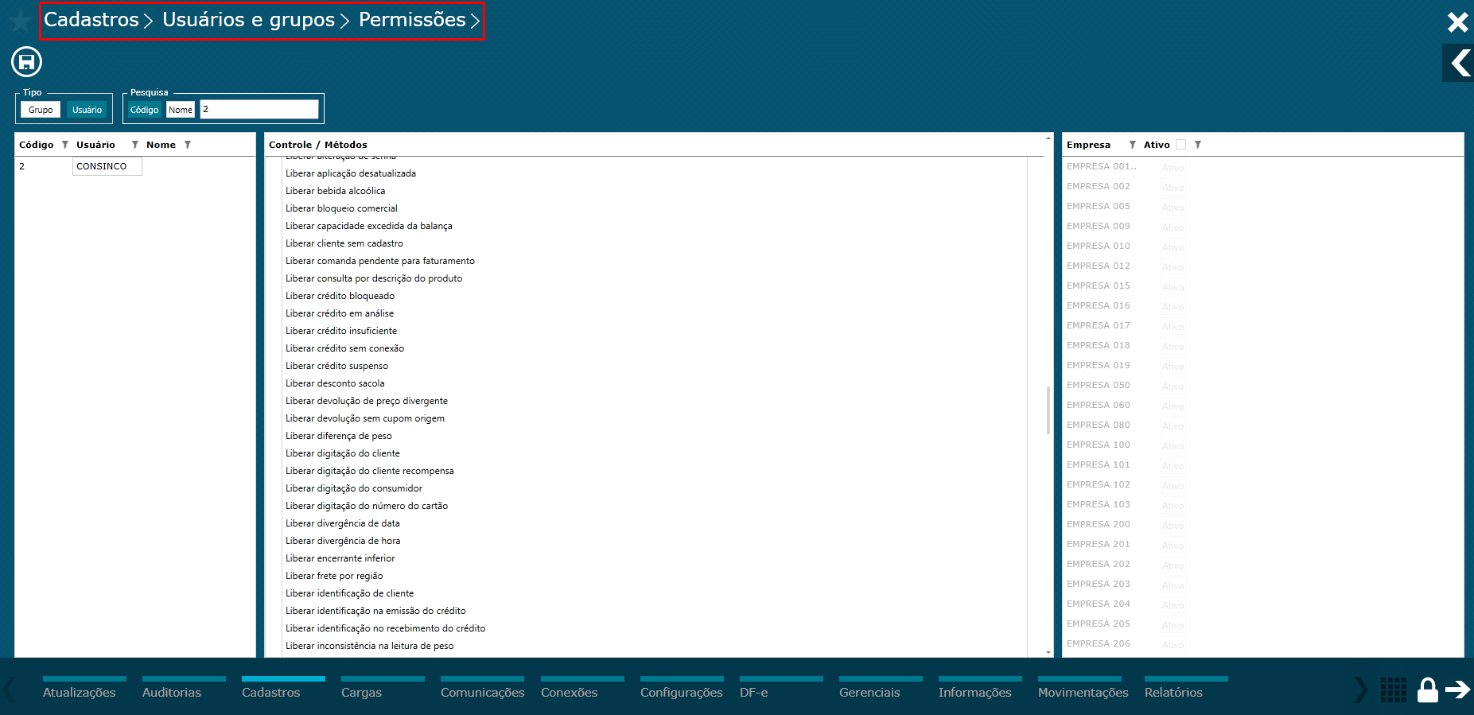1474x715 pixels.
Task: Mark this screen as favorite with the star
Action: (x=21, y=20)
